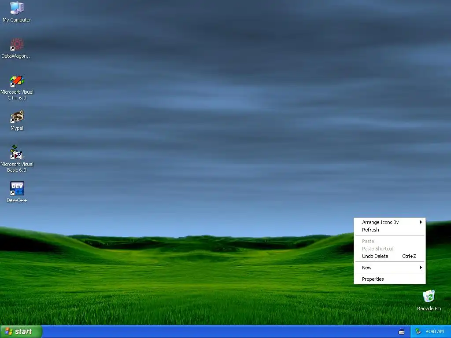
Task: Click the keyboard language bar icon
Action: 402,332
